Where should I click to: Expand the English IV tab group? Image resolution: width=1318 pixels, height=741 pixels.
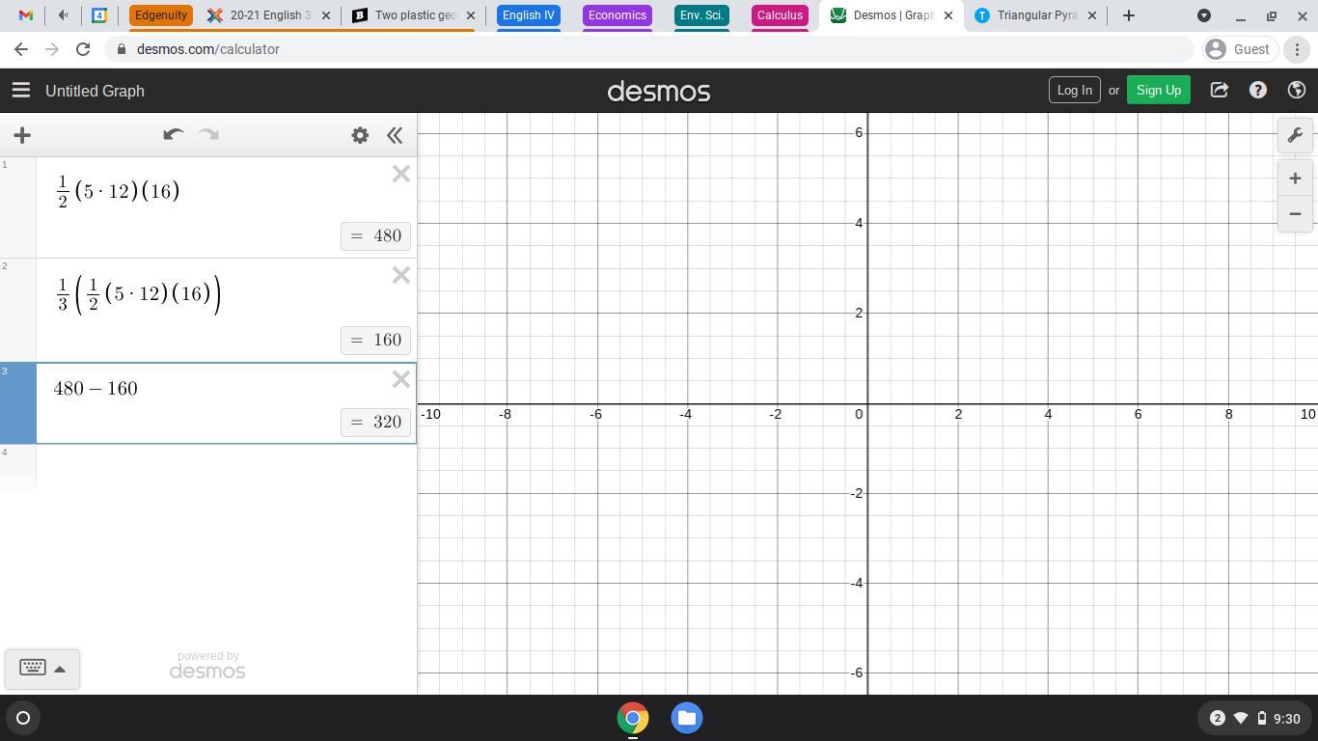(529, 15)
